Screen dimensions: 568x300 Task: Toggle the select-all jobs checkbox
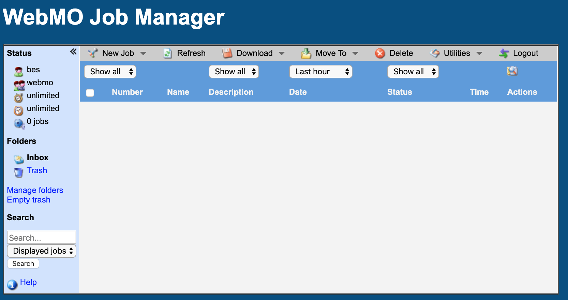coord(90,93)
